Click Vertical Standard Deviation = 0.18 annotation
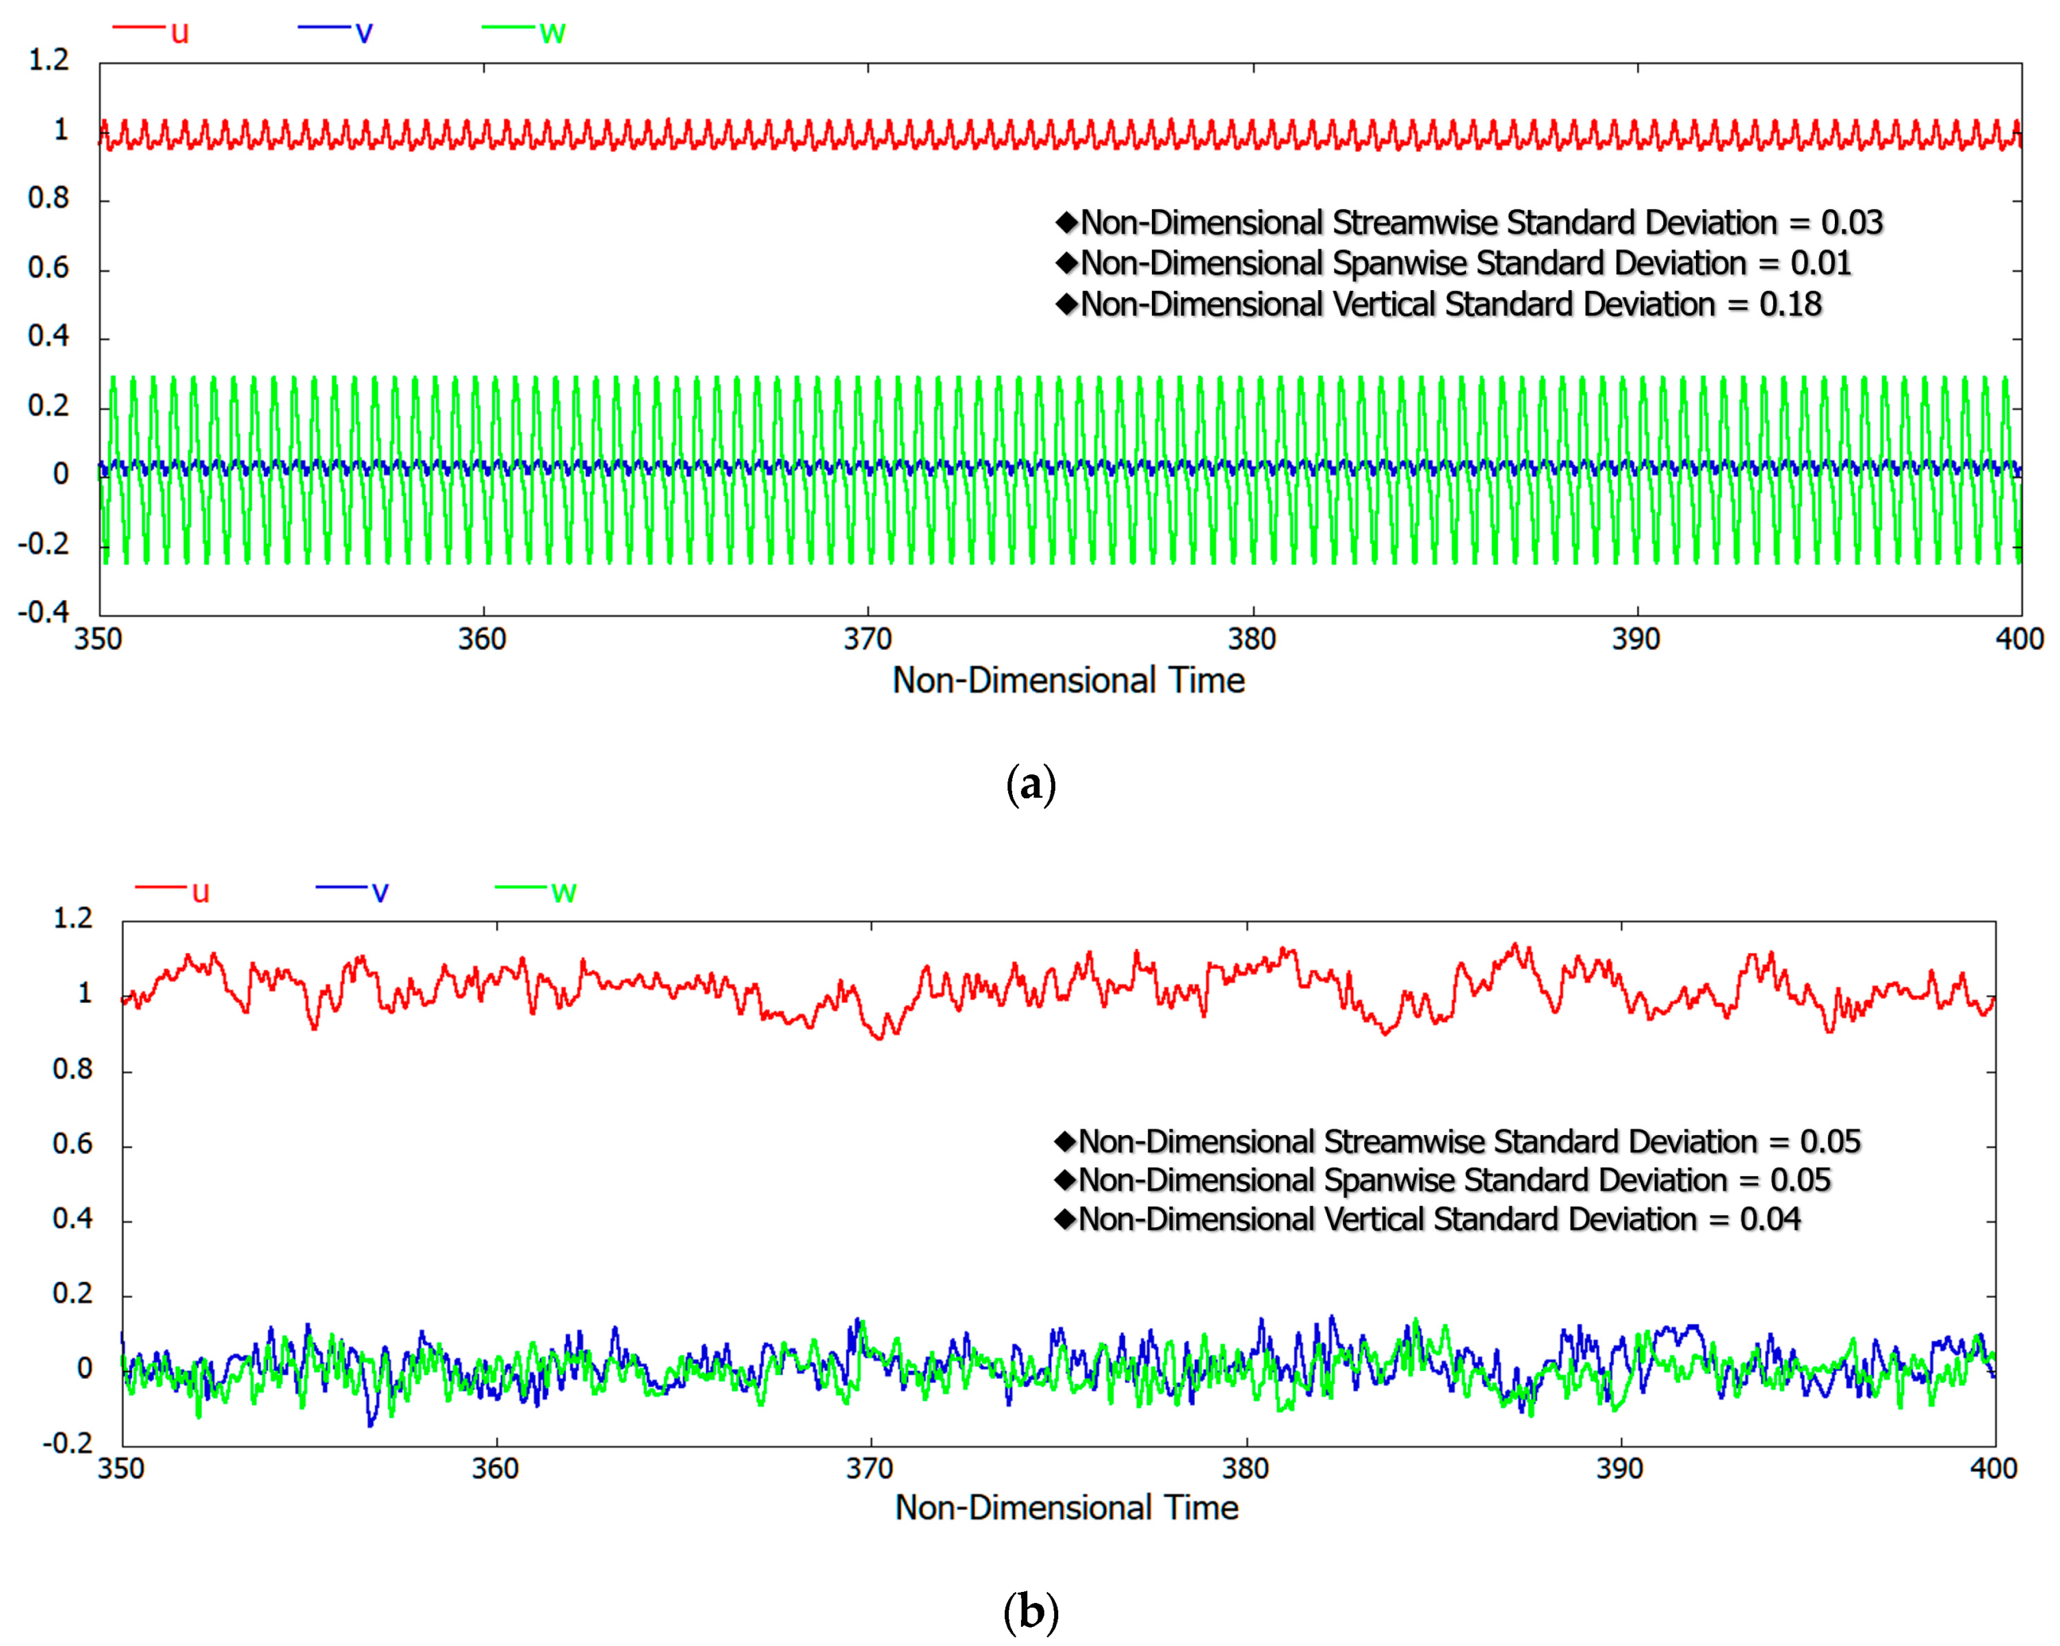The height and width of the screenshot is (1646, 2060). click(1439, 304)
